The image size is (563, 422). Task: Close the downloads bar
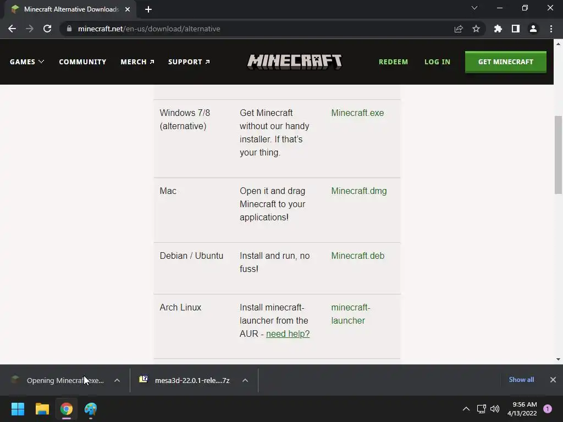pyautogui.click(x=553, y=380)
